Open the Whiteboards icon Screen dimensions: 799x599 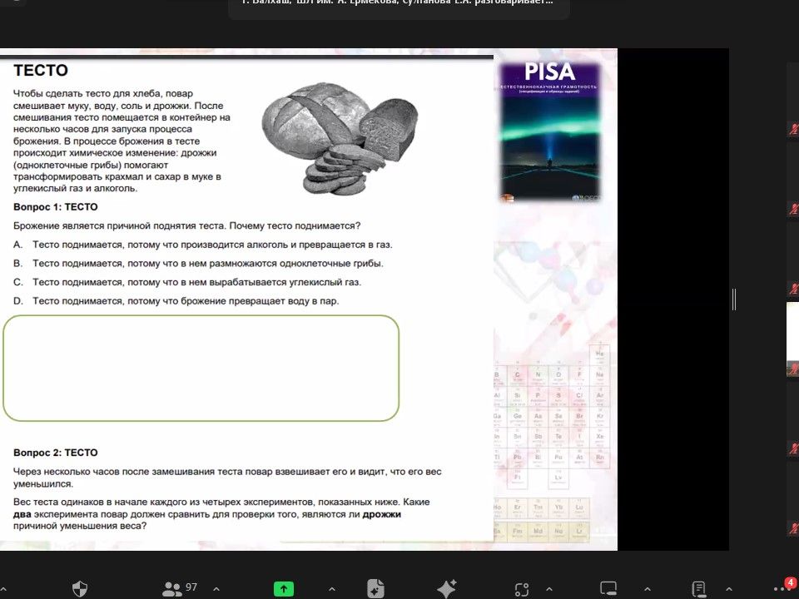pos(608,589)
